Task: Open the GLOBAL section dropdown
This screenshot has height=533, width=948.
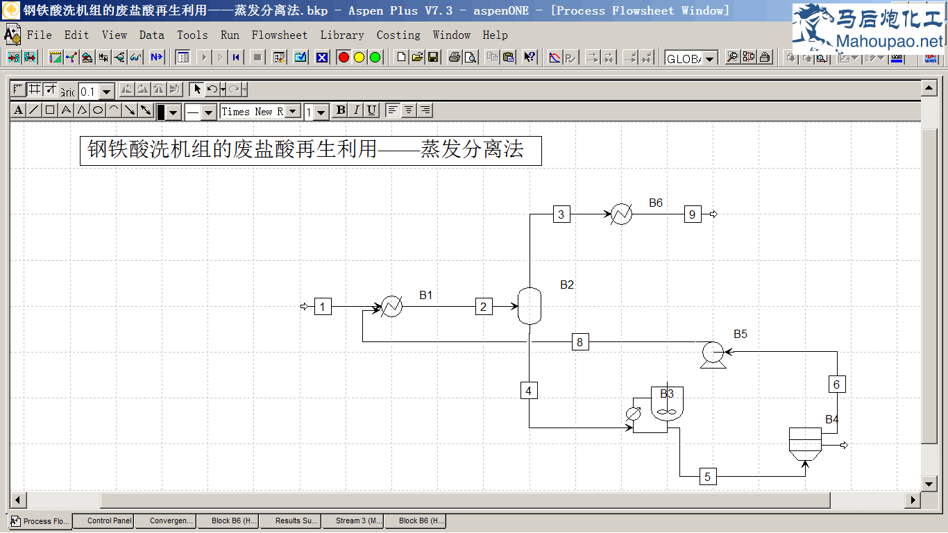Action: coord(709,59)
